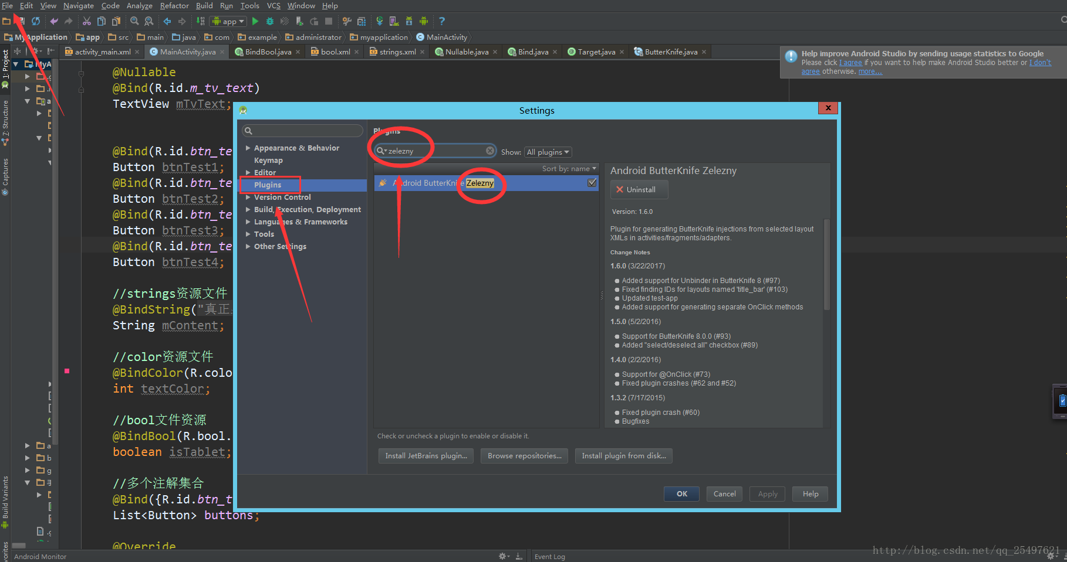Clear the zelezny plugin search text
1067x562 pixels.
pos(490,151)
